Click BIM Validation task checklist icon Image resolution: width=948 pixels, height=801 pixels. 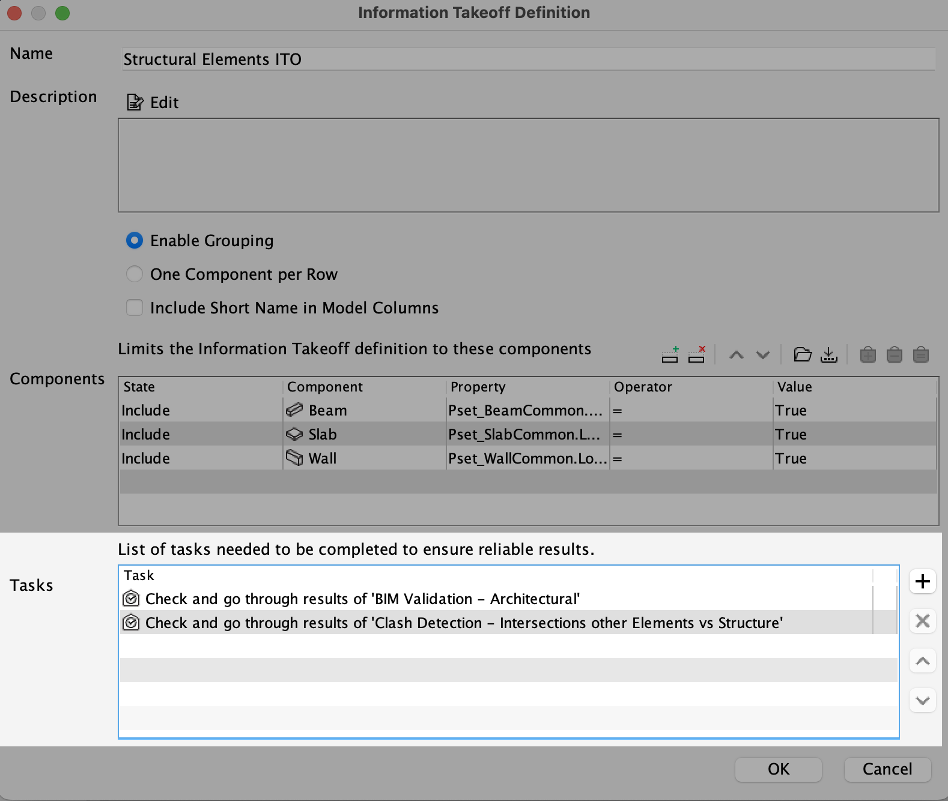pyautogui.click(x=131, y=599)
